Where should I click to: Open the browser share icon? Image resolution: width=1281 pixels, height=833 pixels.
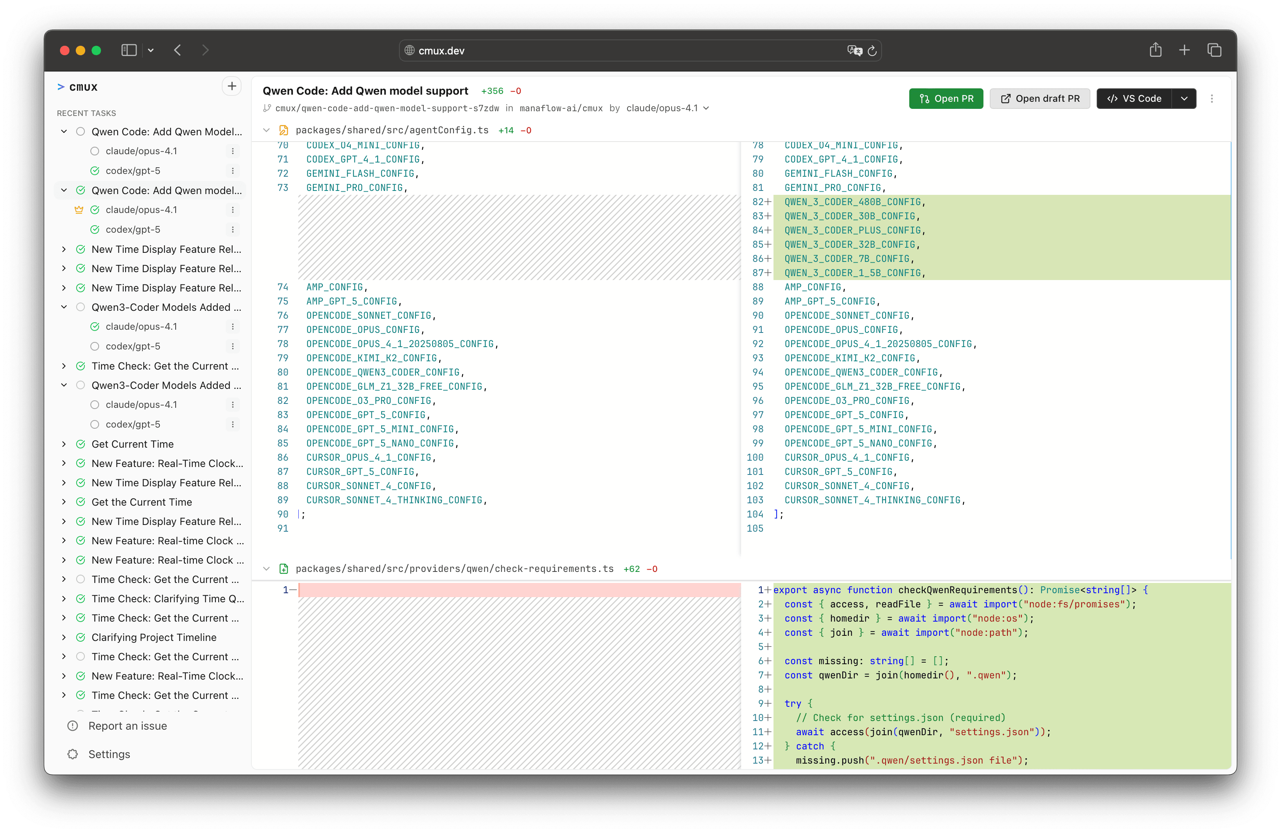[x=1155, y=50]
